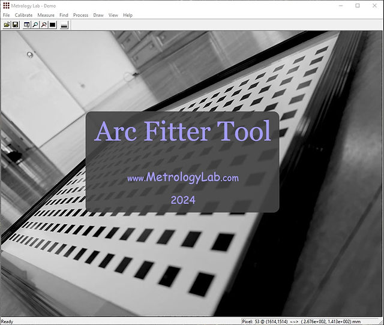Click the Open file folder icon

pyautogui.click(x=7, y=25)
